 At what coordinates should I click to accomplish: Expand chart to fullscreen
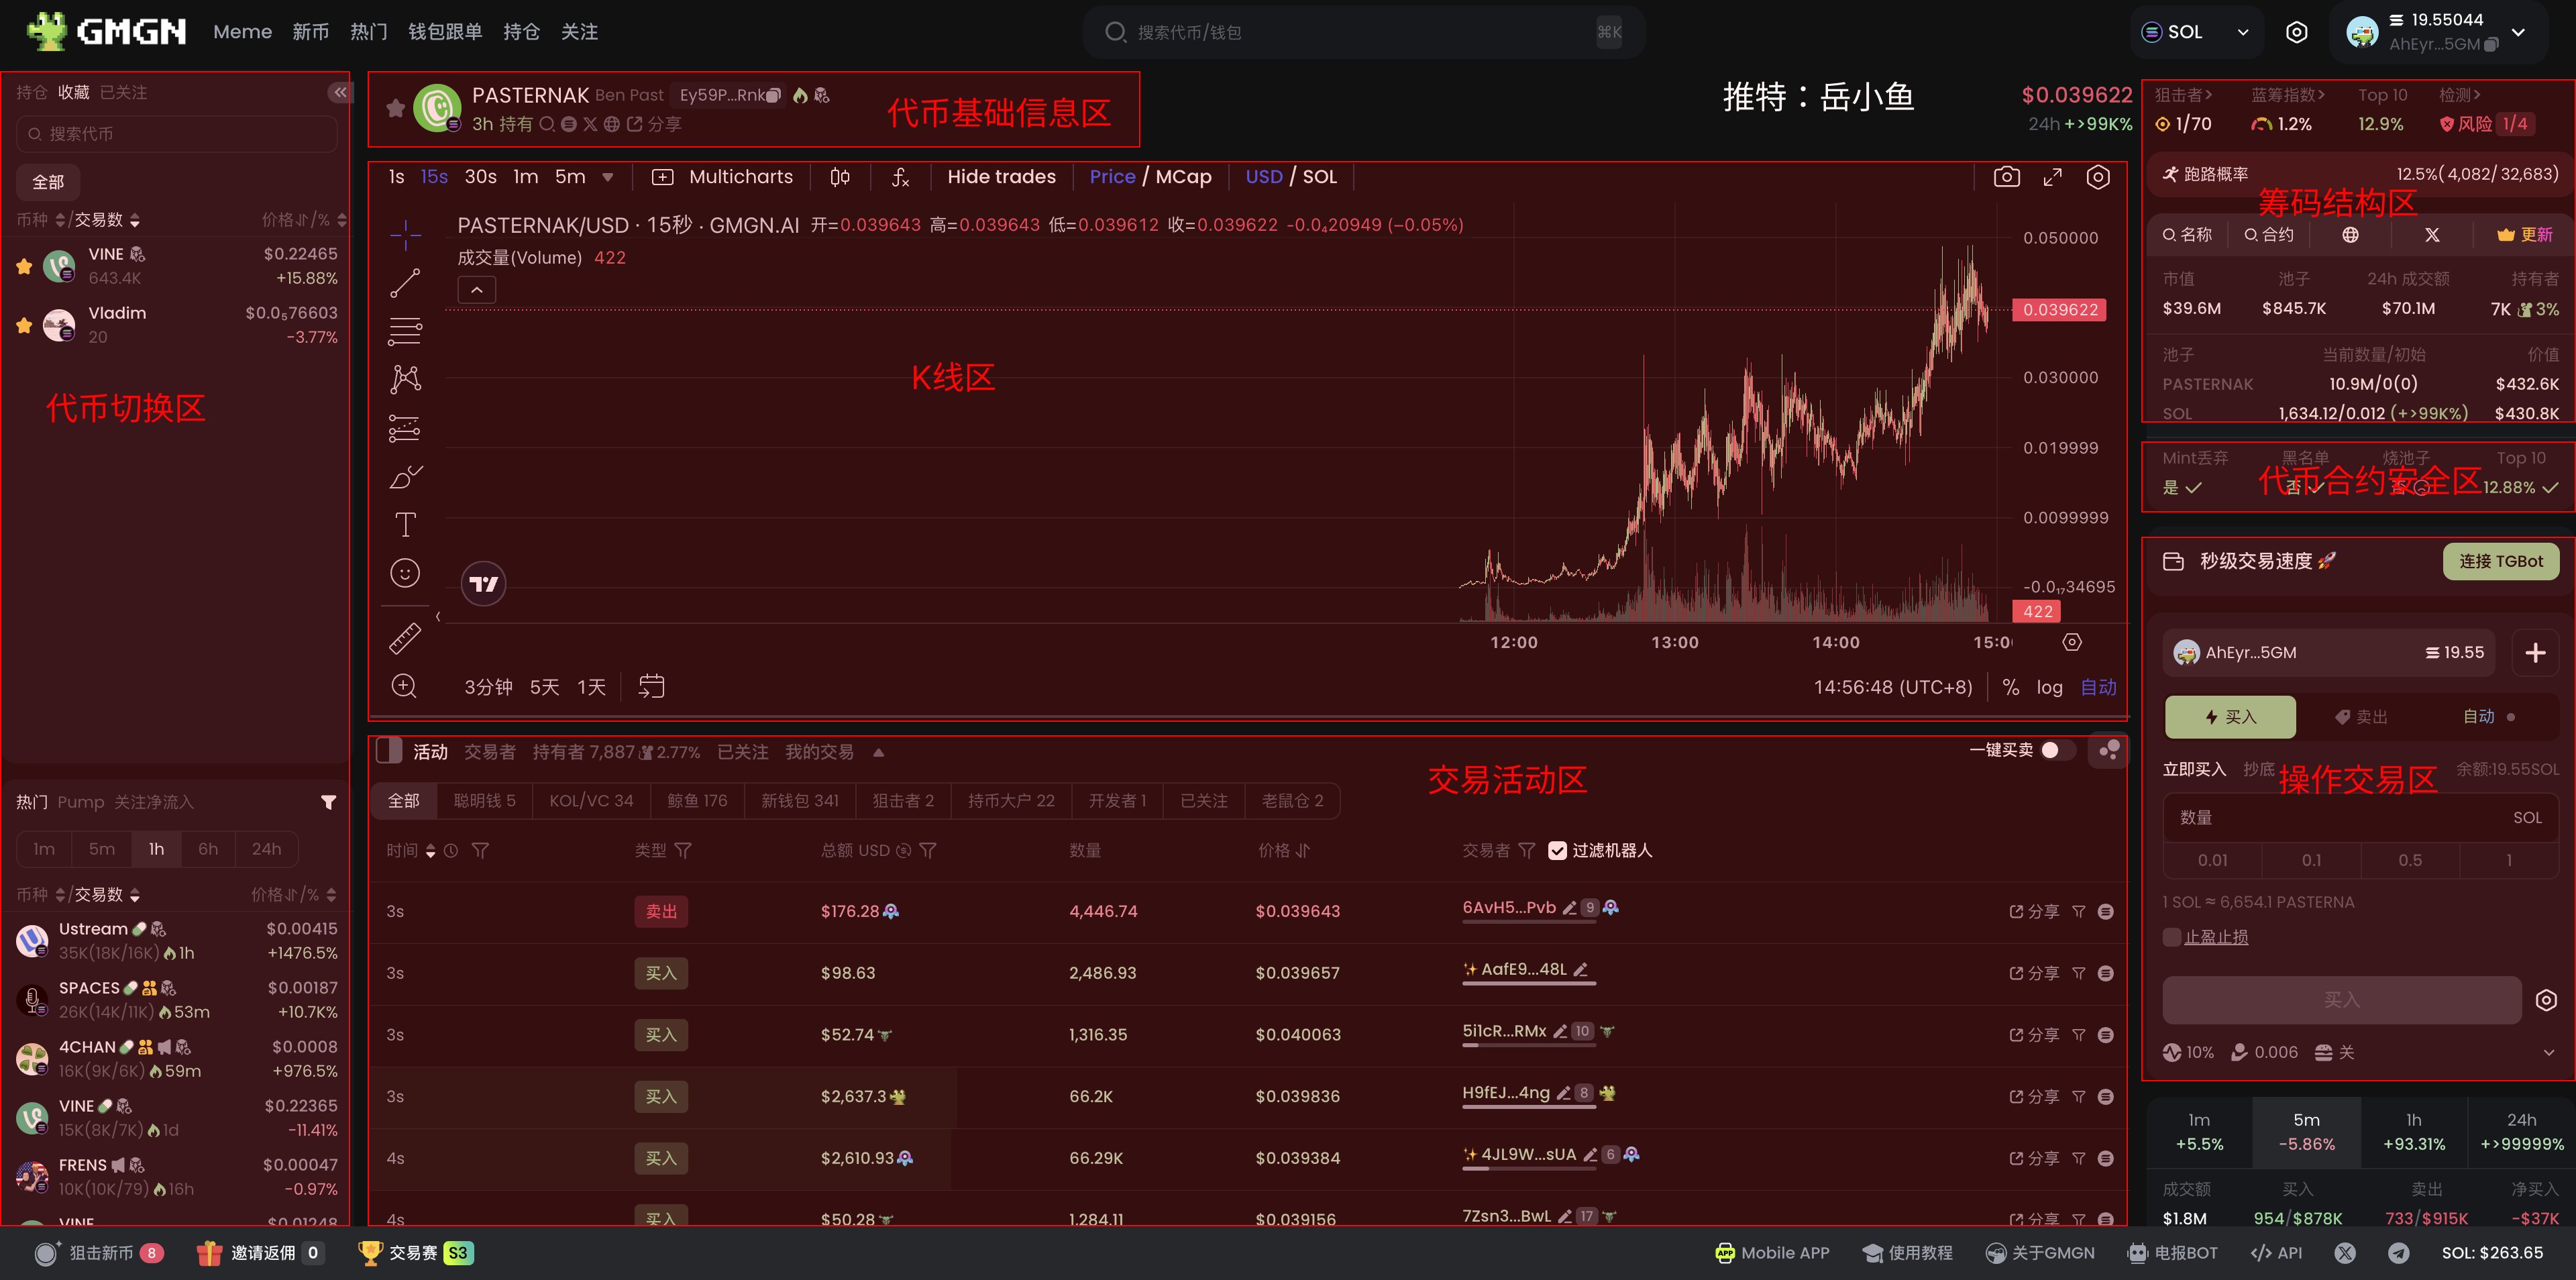coord(2052,177)
